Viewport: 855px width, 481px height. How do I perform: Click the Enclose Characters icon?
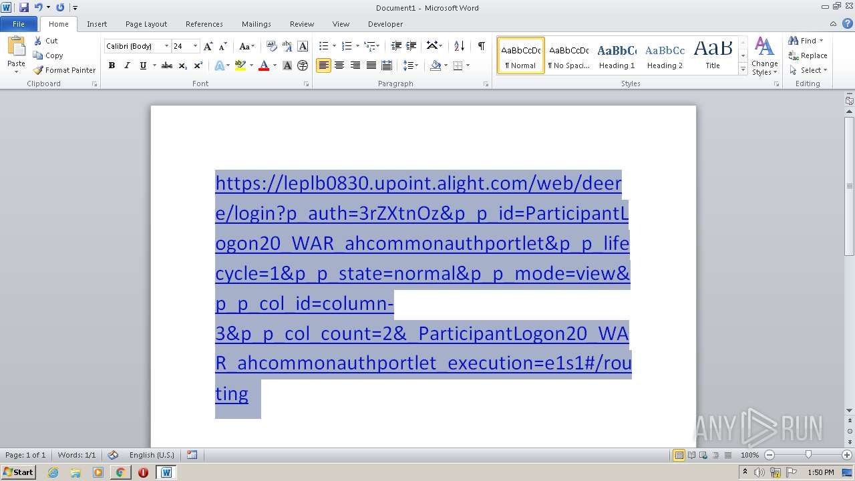tap(303, 65)
